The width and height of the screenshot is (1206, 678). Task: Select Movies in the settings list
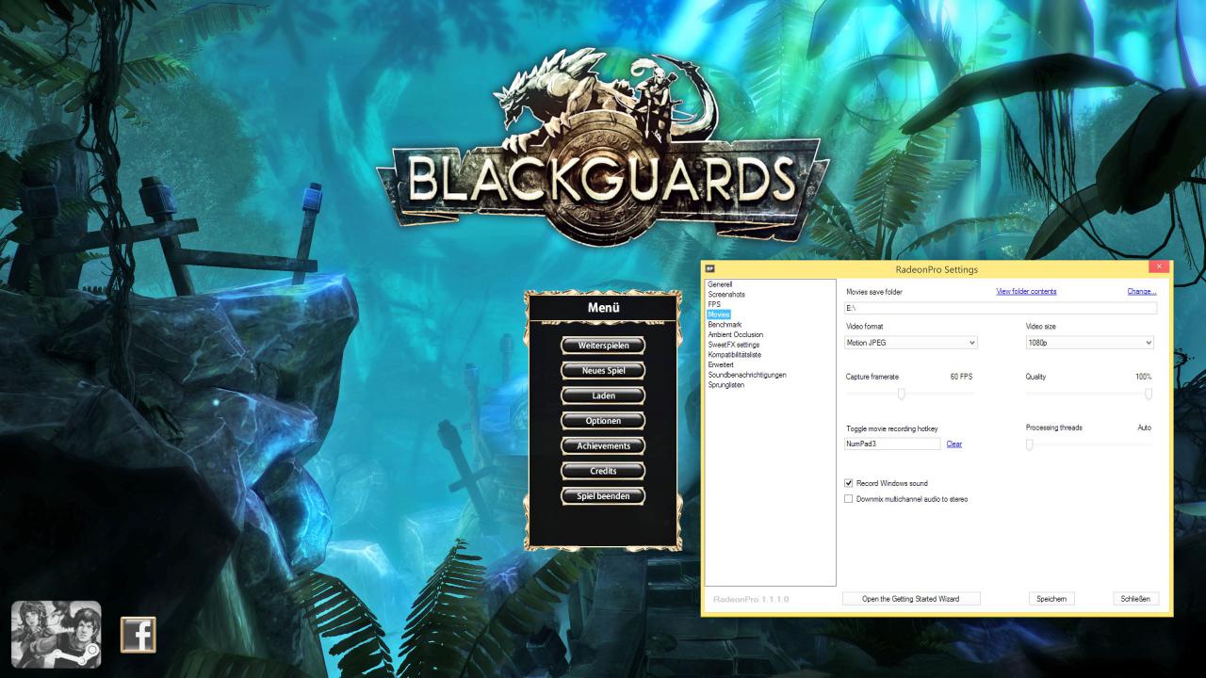(719, 315)
